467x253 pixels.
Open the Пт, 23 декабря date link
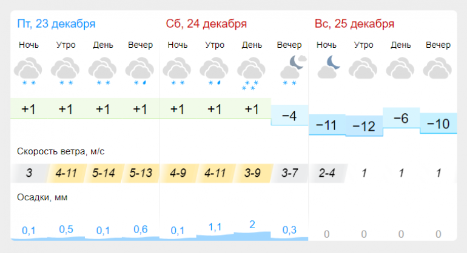[x=56, y=24]
